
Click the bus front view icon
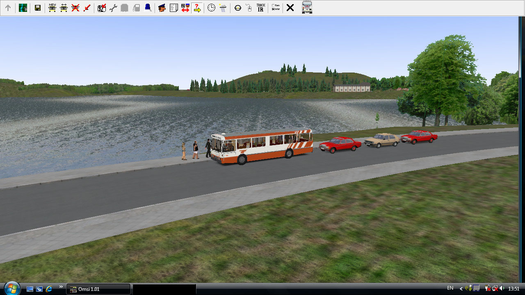(307, 7)
